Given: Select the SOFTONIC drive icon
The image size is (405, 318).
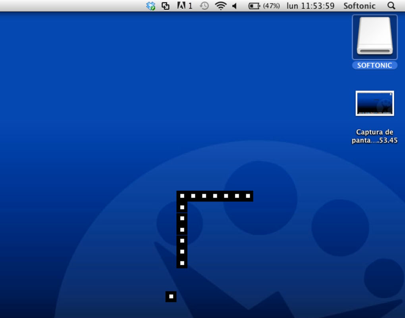Looking at the screenshot, I should [x=374, y=37].
